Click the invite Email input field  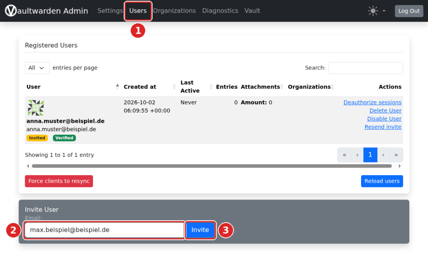click(x=104, y=230)
